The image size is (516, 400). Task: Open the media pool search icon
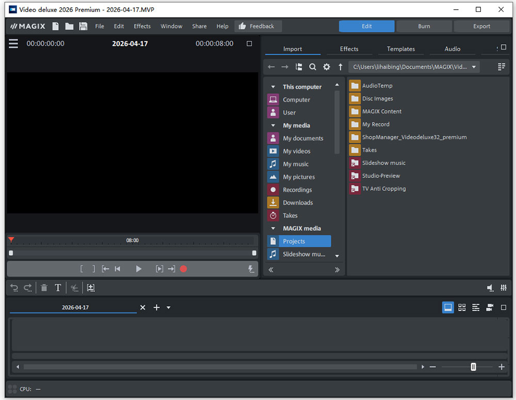312,66
